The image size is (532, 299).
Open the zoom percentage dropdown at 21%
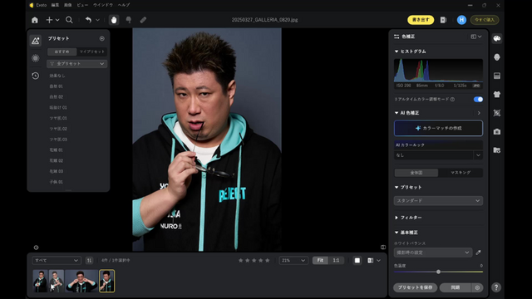(293, 260)
